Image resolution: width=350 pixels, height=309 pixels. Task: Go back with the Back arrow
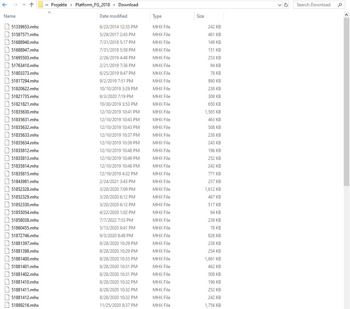click(x=4, y=5)
